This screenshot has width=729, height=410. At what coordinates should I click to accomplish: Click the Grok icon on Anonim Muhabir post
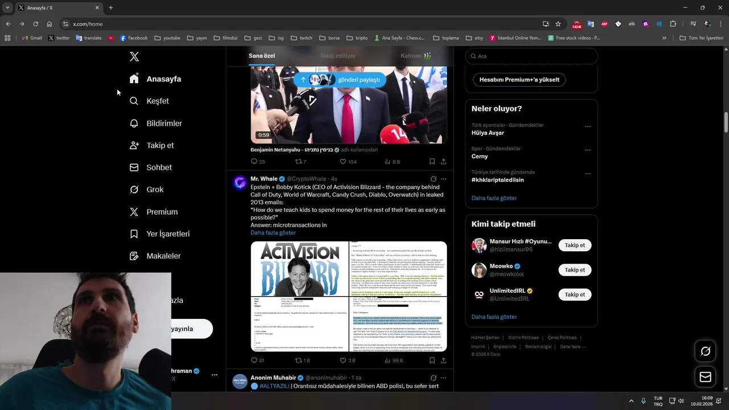point(433,378)
